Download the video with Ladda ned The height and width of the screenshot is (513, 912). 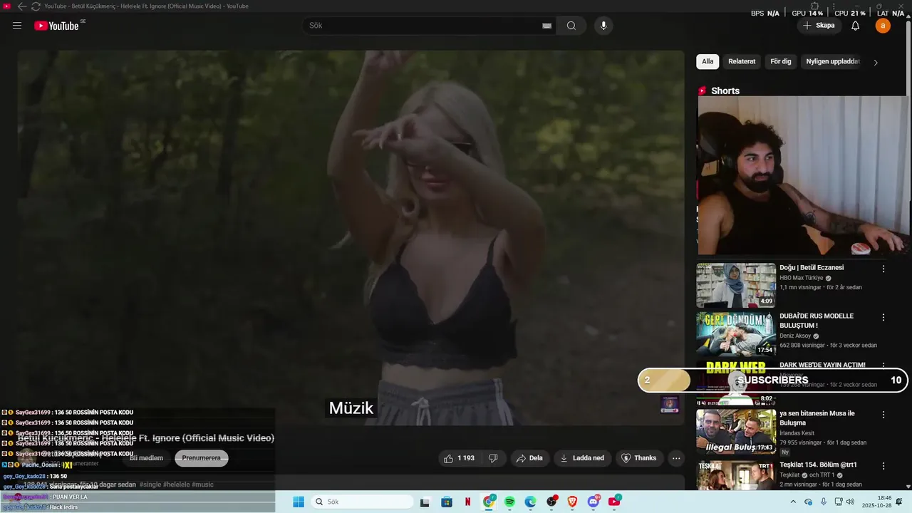tap(582, 458)
